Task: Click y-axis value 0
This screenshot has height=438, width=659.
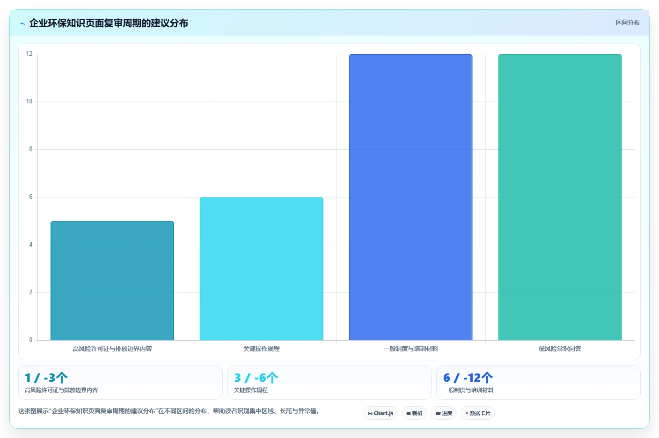Action: [31, 340]
